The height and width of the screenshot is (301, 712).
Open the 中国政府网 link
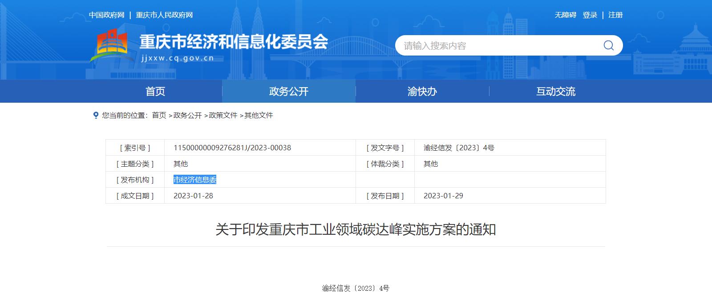106,15
